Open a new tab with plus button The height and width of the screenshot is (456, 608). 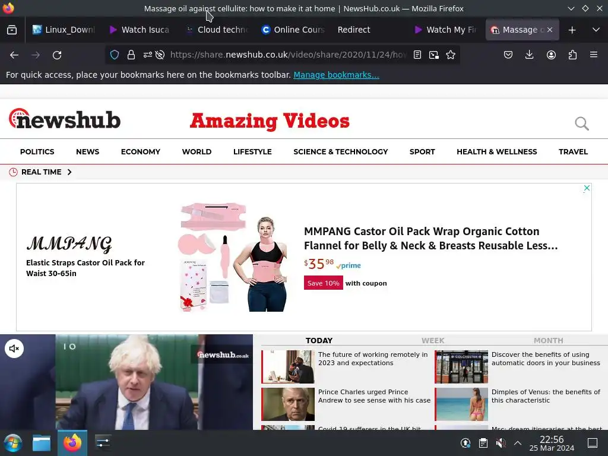(x=572, y=30)
